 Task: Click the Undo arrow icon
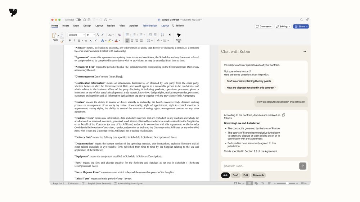[x=94, y=20]
